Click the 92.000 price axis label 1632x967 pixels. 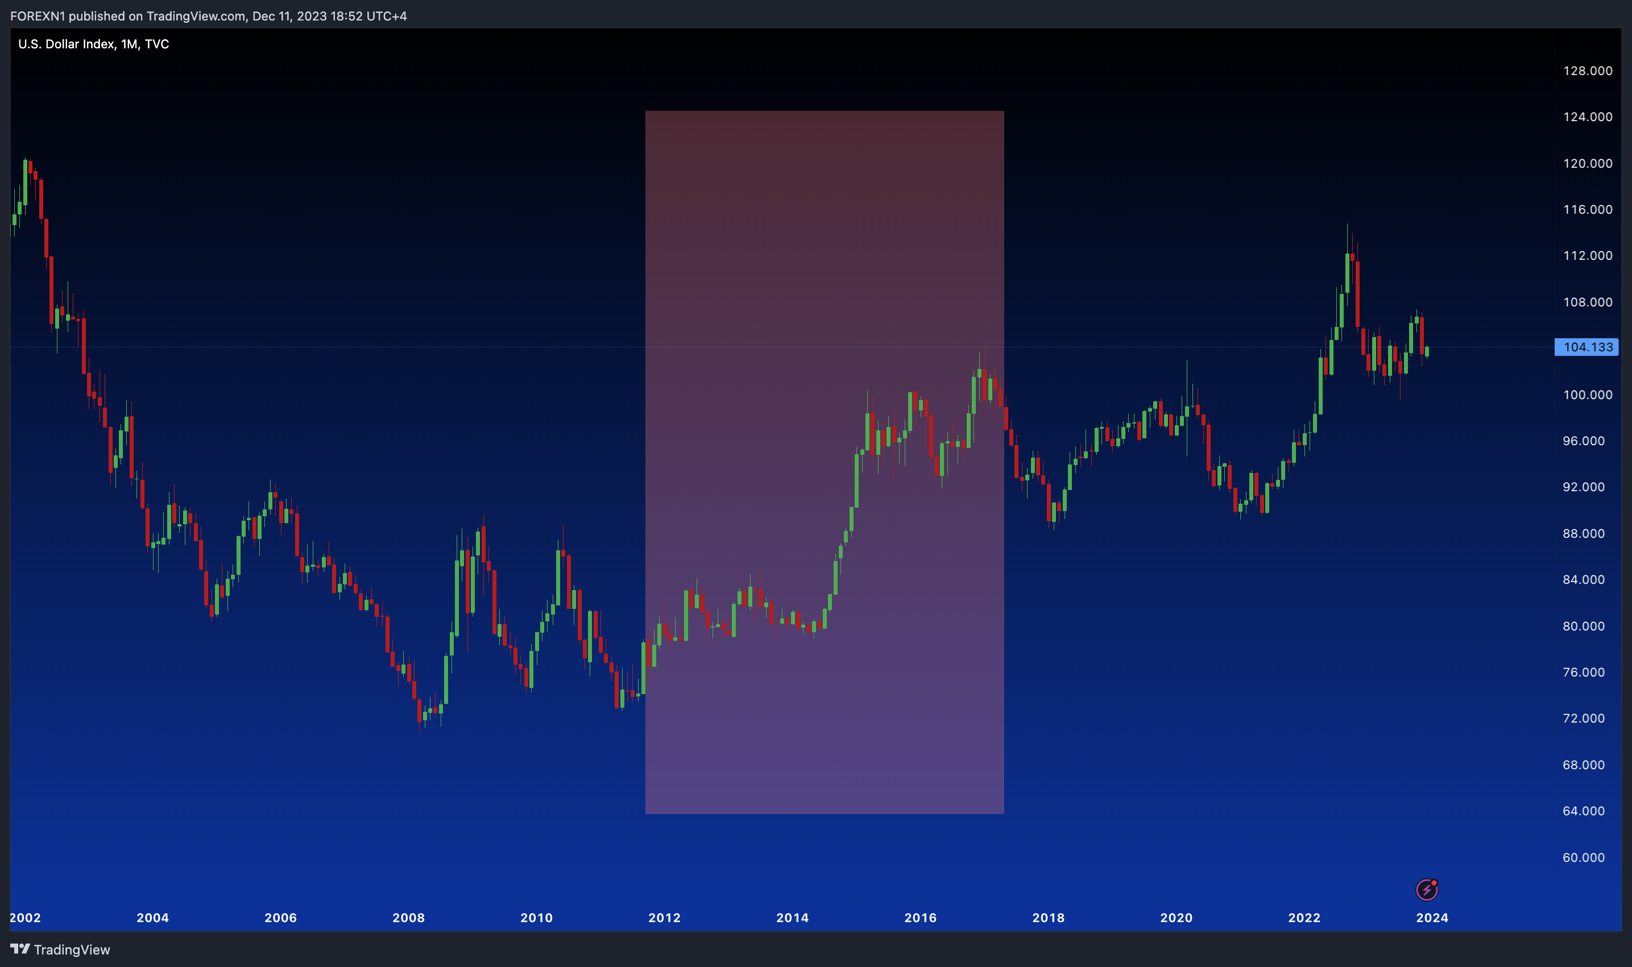click(x=1584, y=487)
